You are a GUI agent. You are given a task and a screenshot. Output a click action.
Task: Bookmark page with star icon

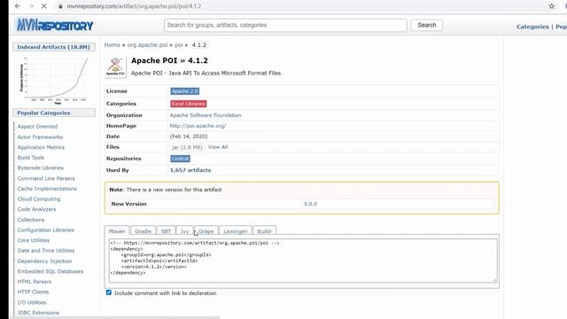(551, 6)
